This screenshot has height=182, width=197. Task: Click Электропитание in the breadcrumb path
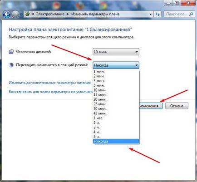[50, 14]
